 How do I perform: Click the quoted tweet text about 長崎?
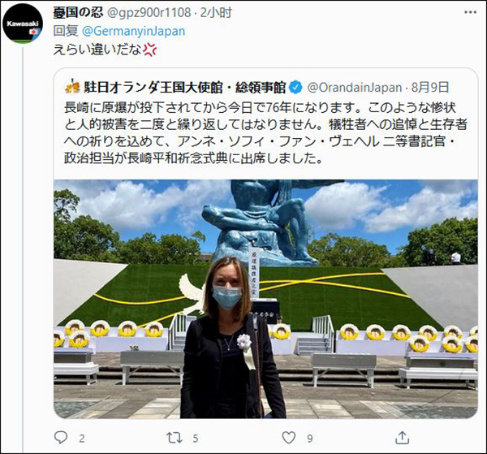coord(265,133)
